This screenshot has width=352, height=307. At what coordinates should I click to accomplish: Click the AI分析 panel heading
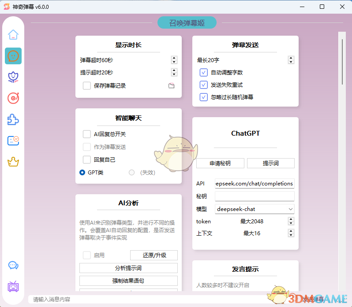(x=128, y=203)
